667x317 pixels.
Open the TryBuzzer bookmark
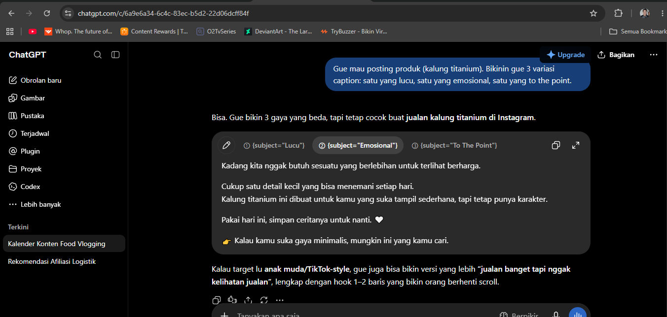(354, 32)
